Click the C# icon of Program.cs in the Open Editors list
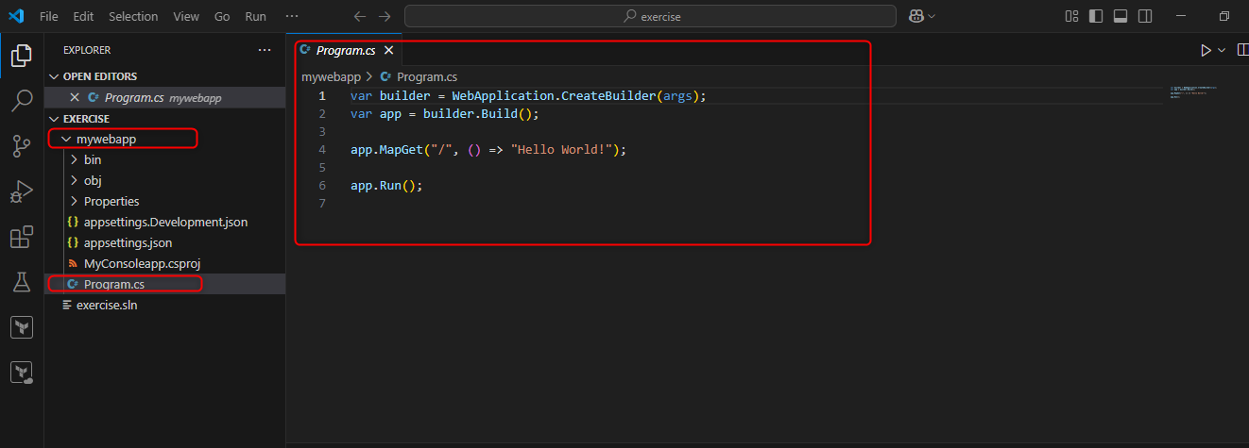Image resolution: width=1249 pixels, height=448 pixels. point(93,97)
